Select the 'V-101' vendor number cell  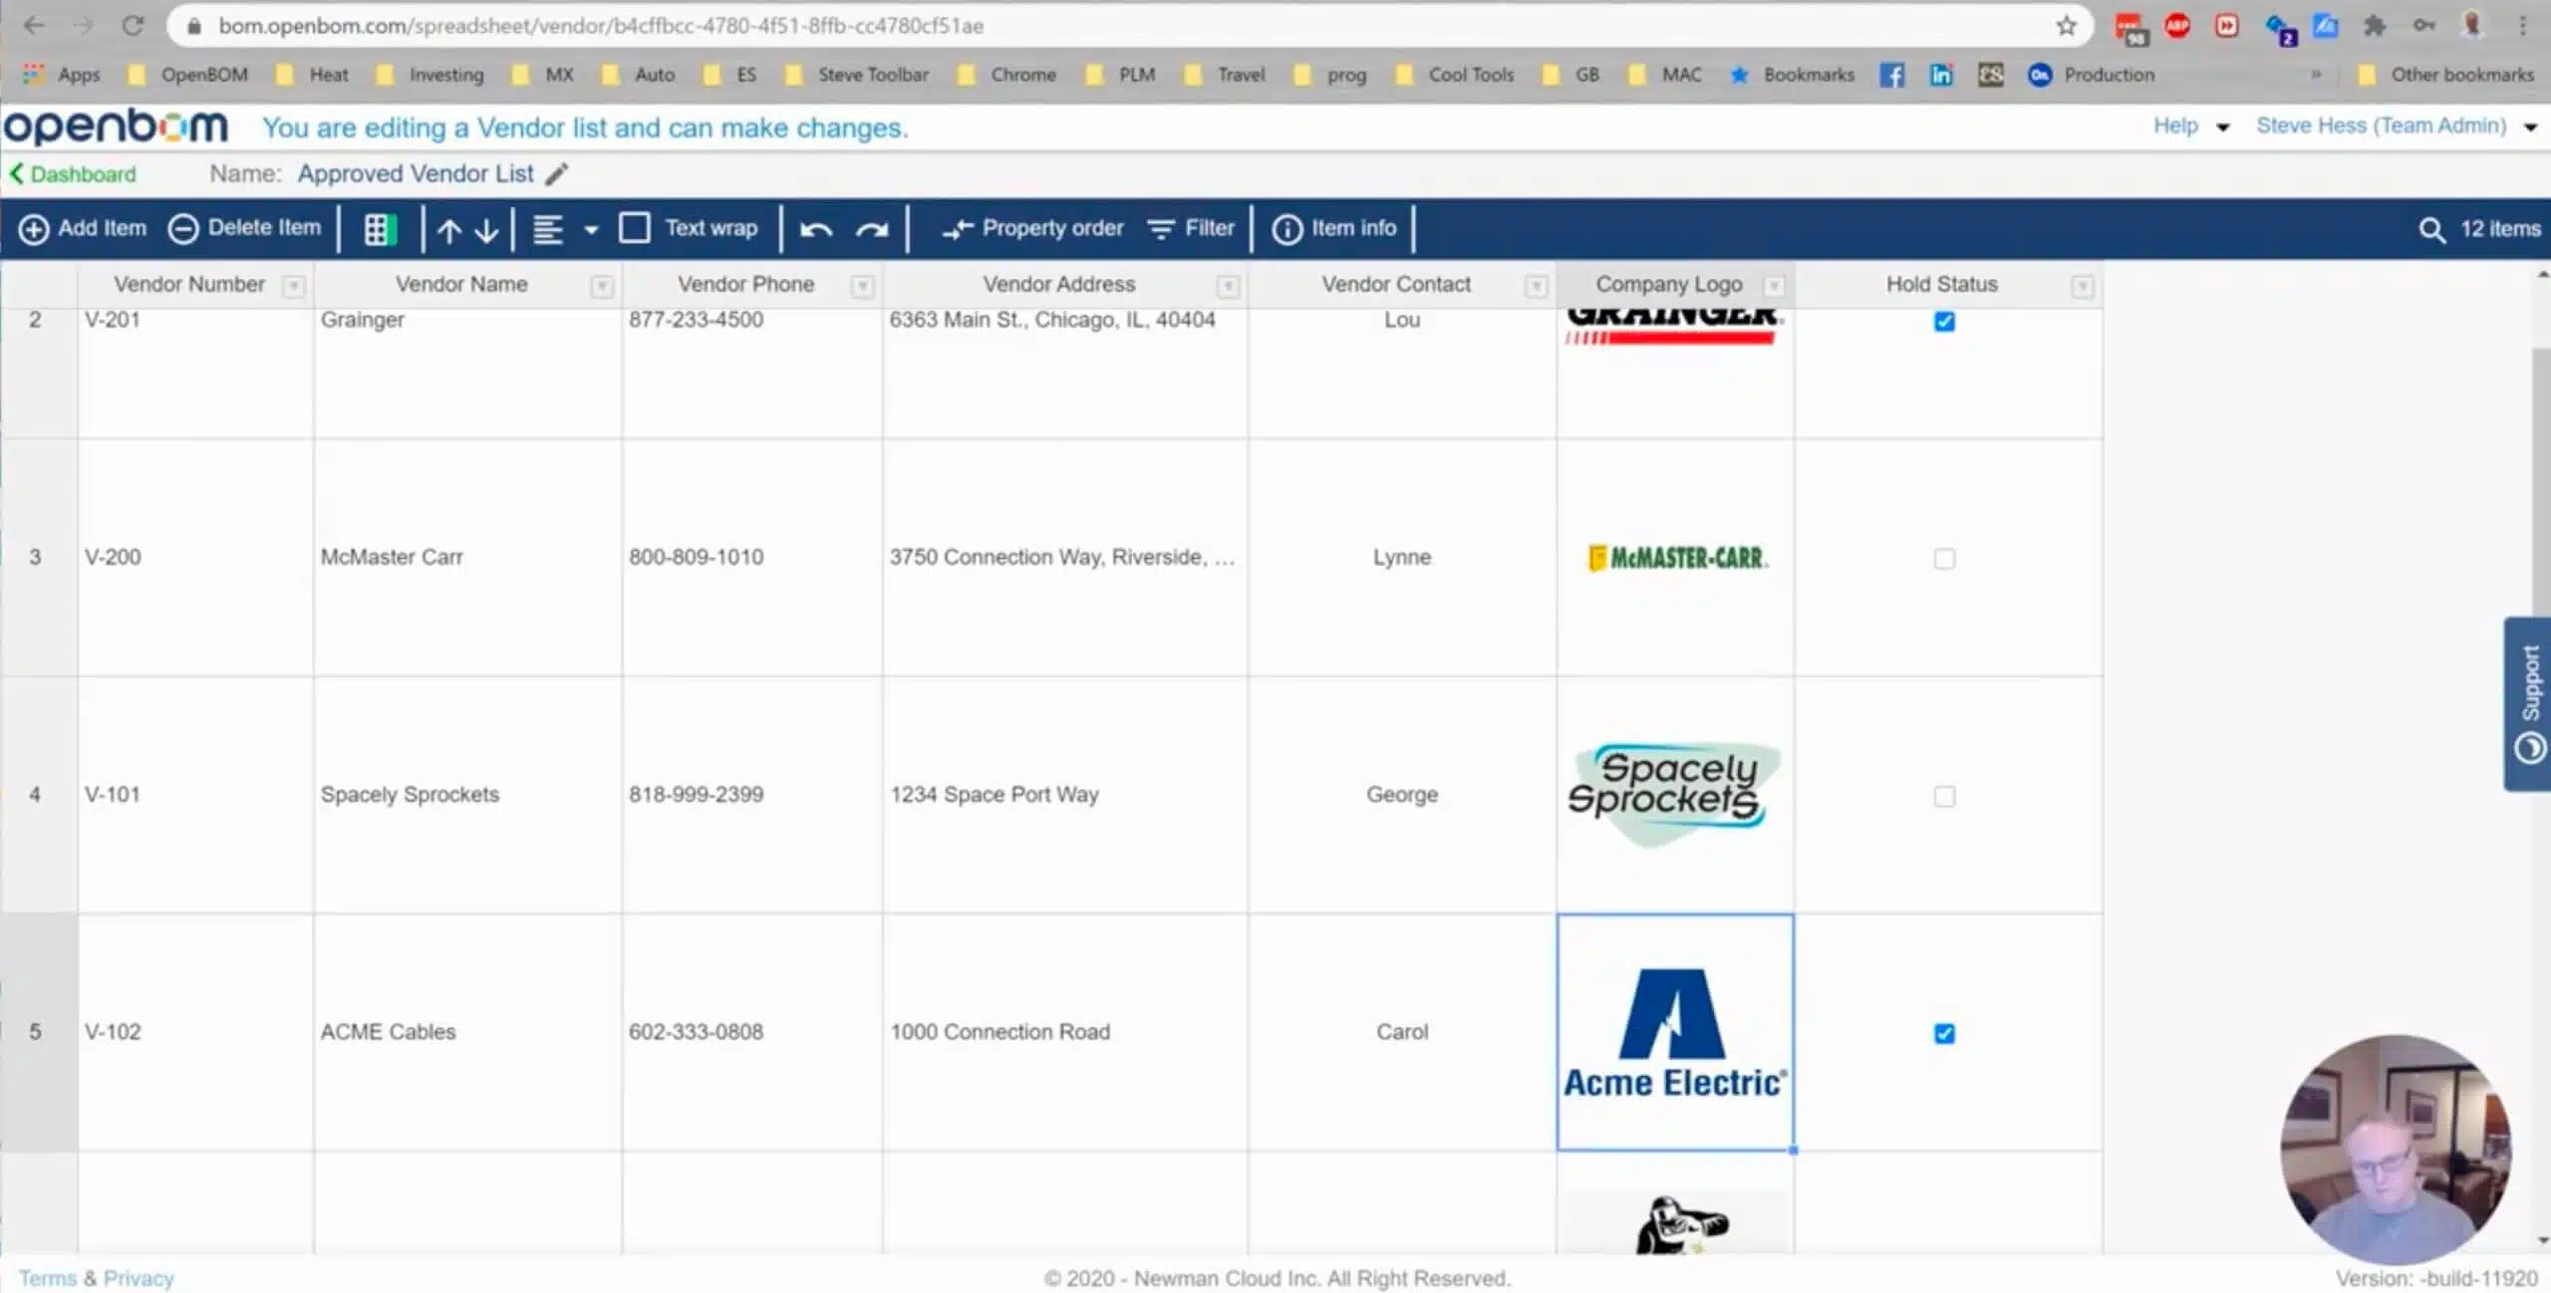click(196, 795)
